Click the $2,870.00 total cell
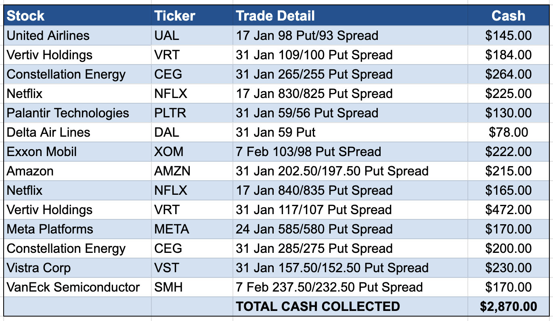Screen dimensions: 553x321 tap(508, 306)
